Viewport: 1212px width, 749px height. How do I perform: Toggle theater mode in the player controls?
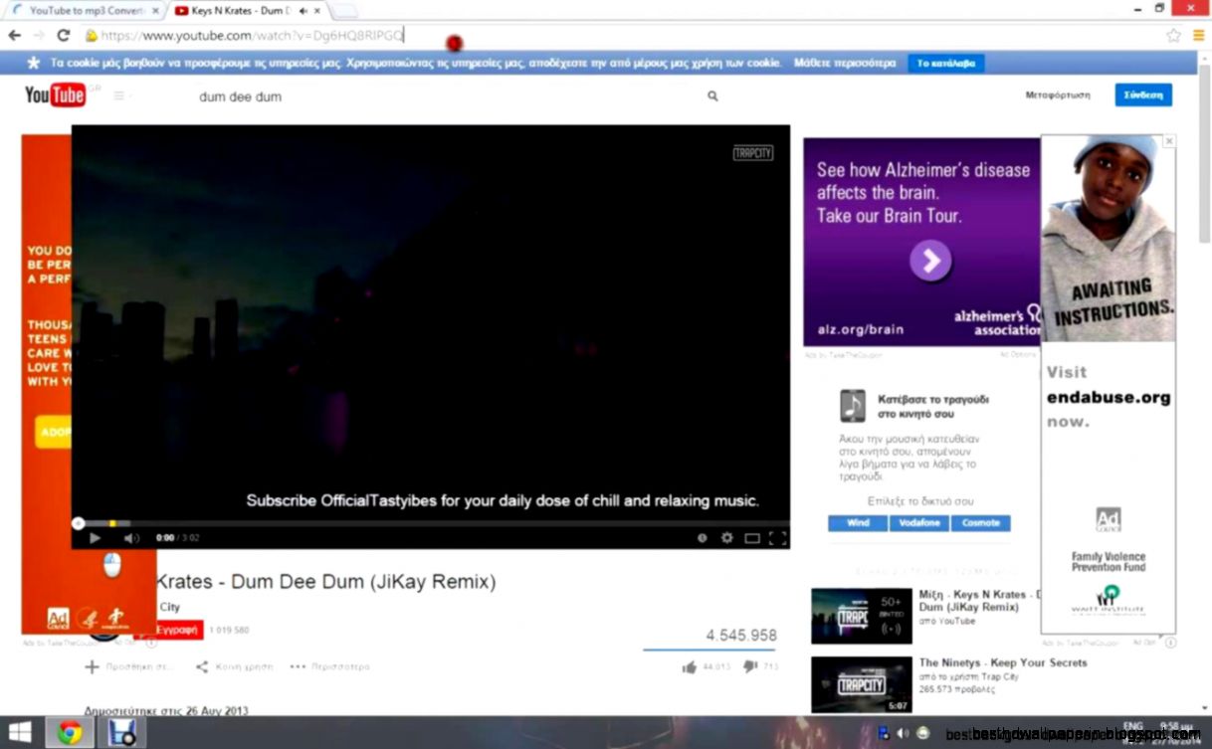point(751,537)
